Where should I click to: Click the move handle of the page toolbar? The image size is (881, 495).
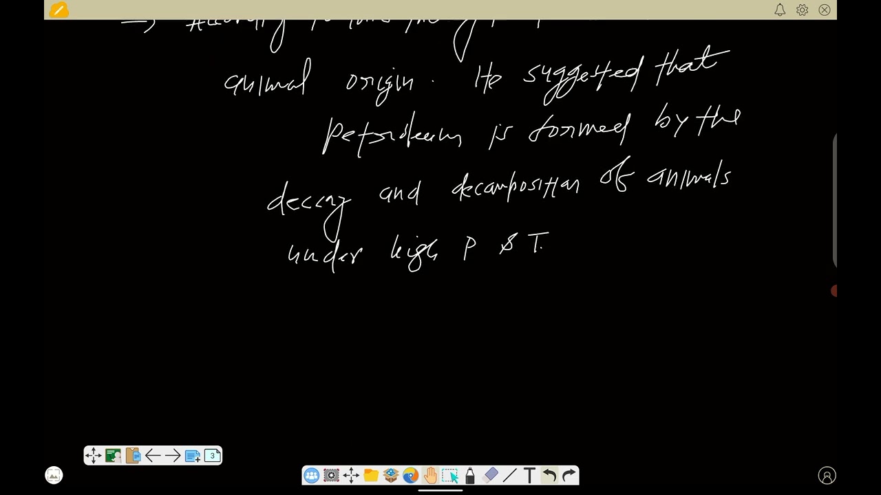[x=93, y=455]
